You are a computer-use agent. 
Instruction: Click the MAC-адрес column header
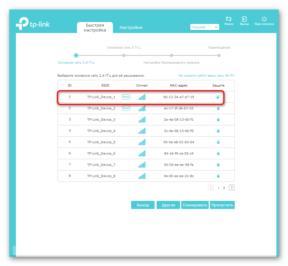pyautogui.click(x=179, y=85)
